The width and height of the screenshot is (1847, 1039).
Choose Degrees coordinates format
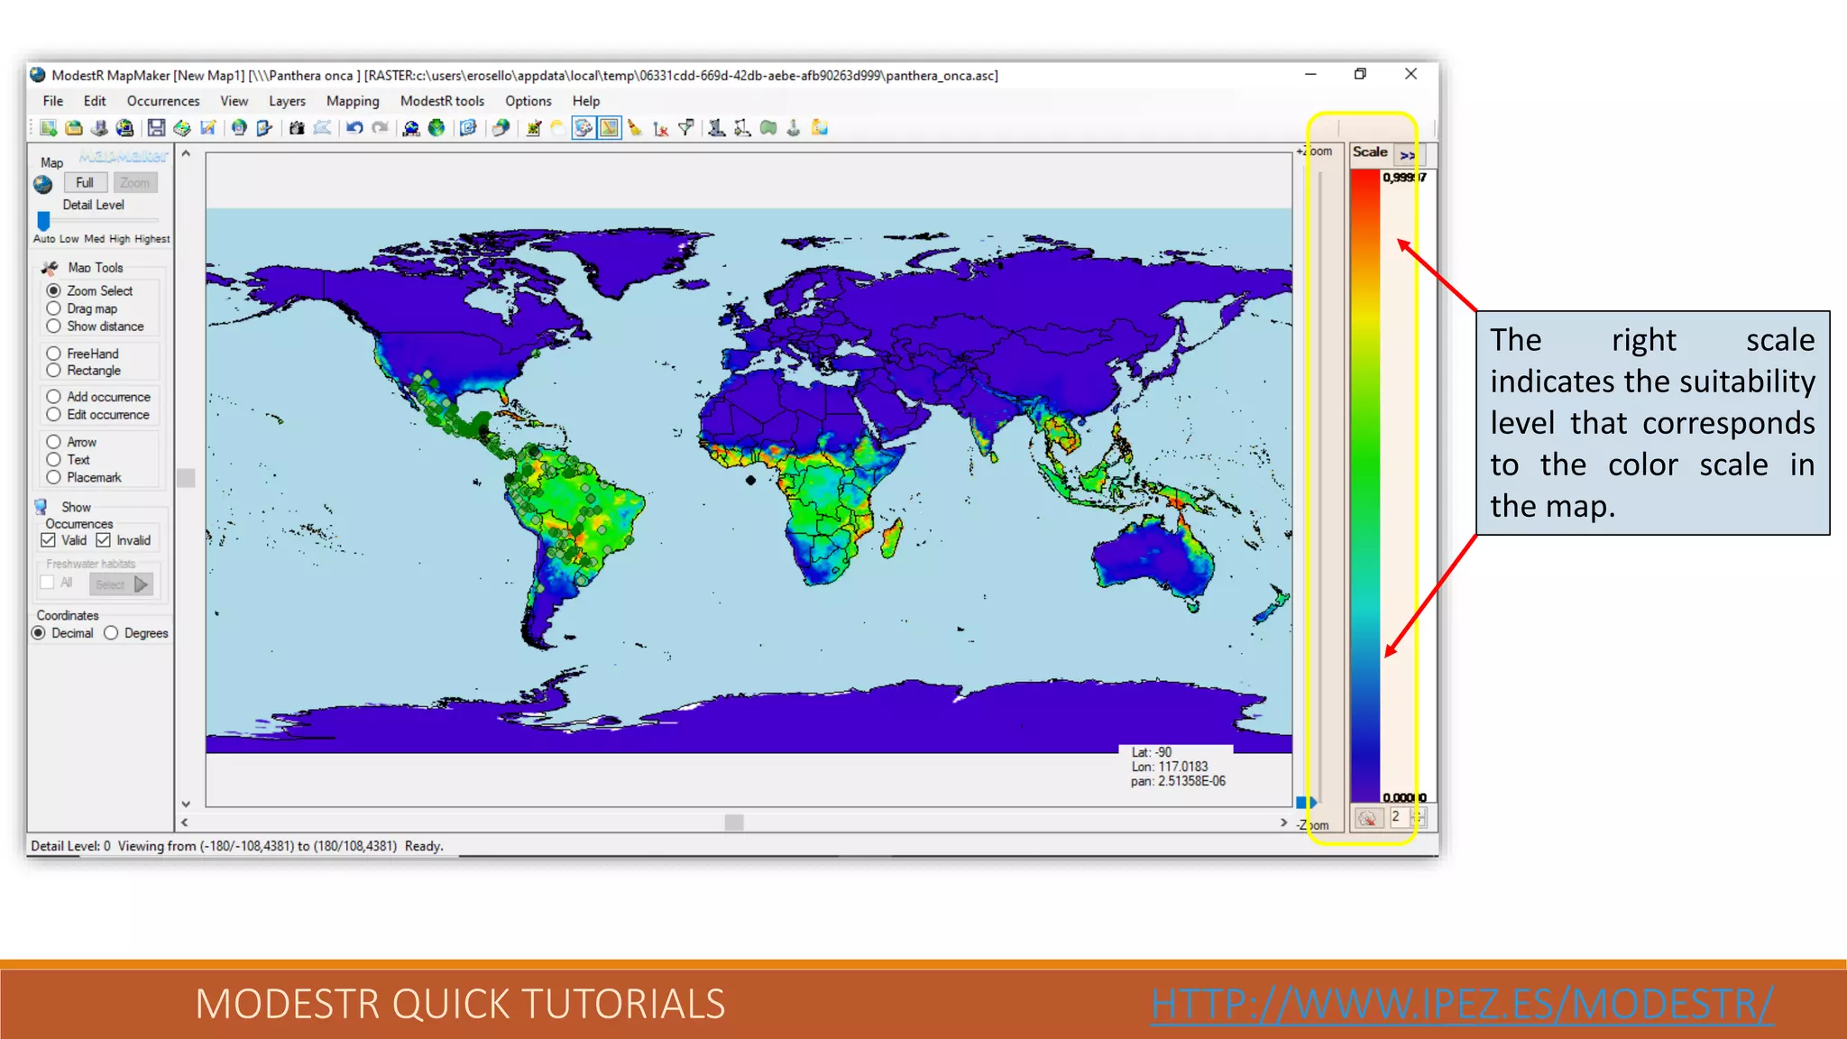tap(111, 633)
